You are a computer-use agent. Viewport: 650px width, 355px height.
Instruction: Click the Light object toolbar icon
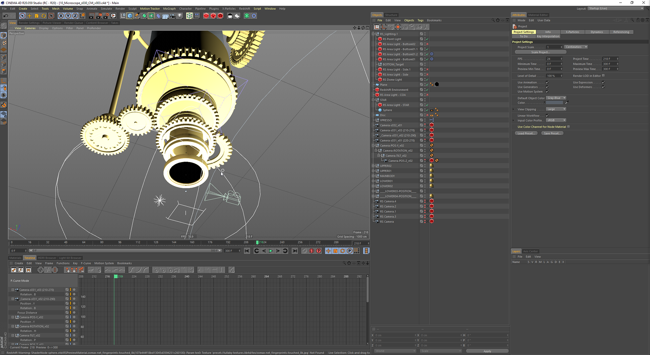(180, 16)
